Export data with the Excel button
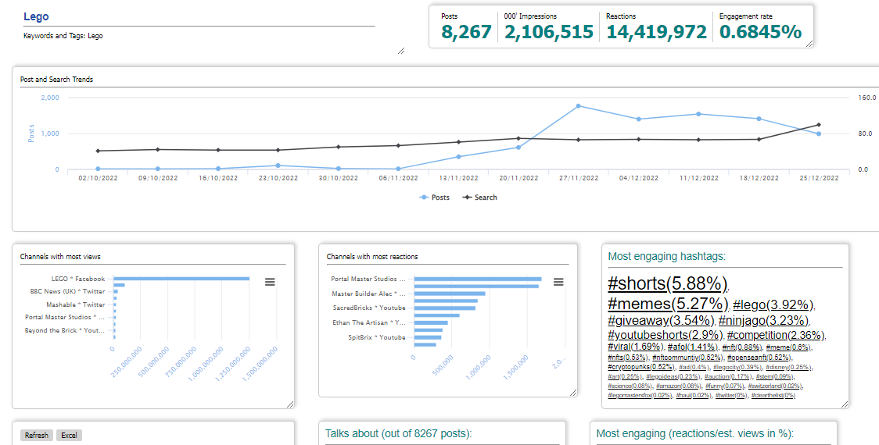Viewport: 879px width, 445px height. pyautogui.click(x=69, y=436)
